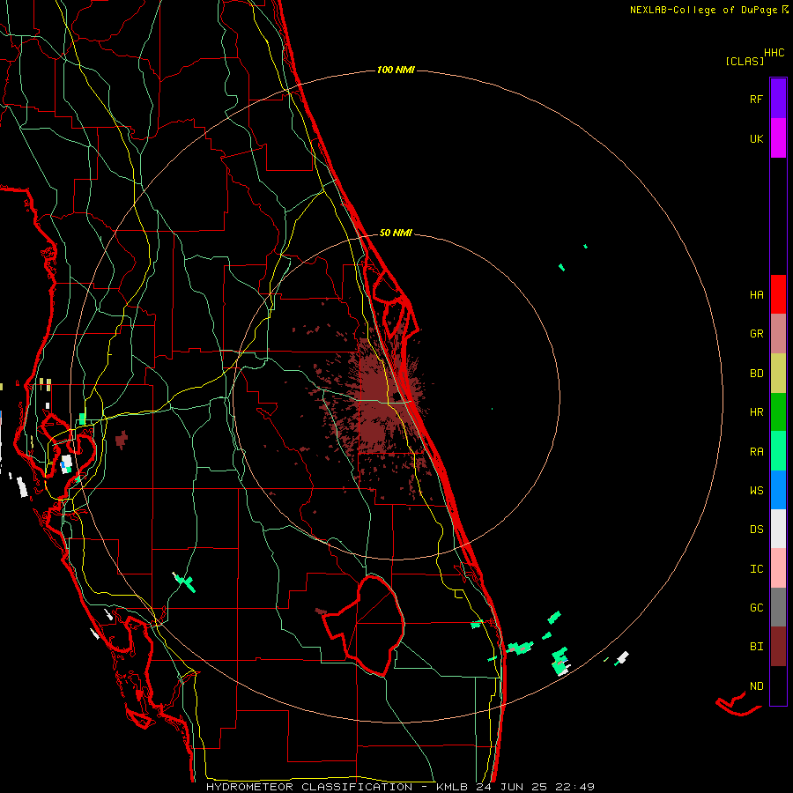
Task: Click the white dry-snow echo near the 100 NMI ring southeast
Action: tap(623, 657)
